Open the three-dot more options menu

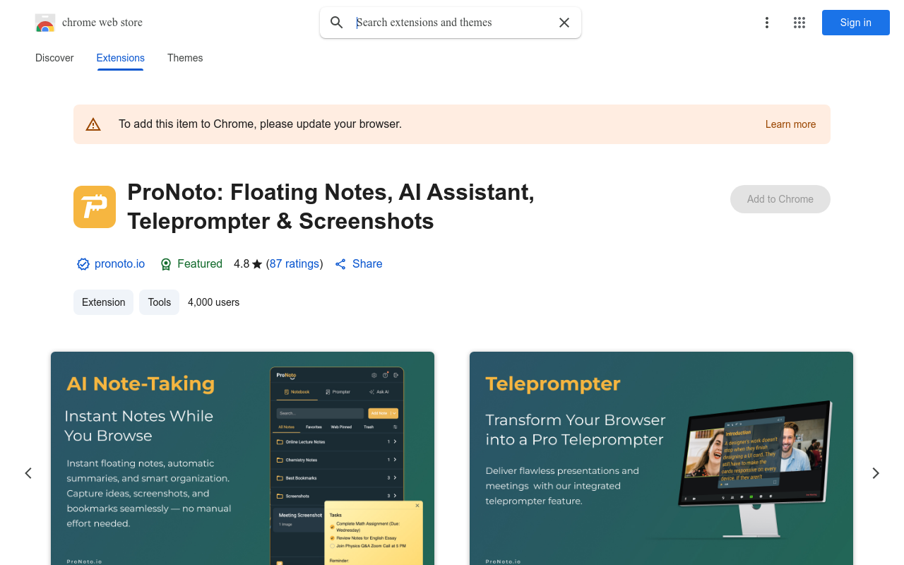[x=767, y=23]
